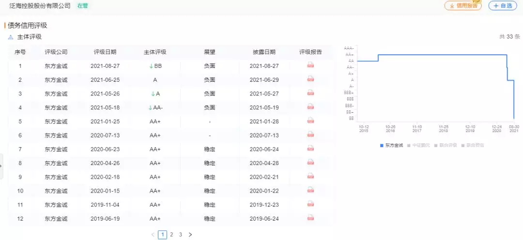The image size is (523, 240).
Task: Open the PDF report for the 2021-05-18 rating
Action: point(310,107)
